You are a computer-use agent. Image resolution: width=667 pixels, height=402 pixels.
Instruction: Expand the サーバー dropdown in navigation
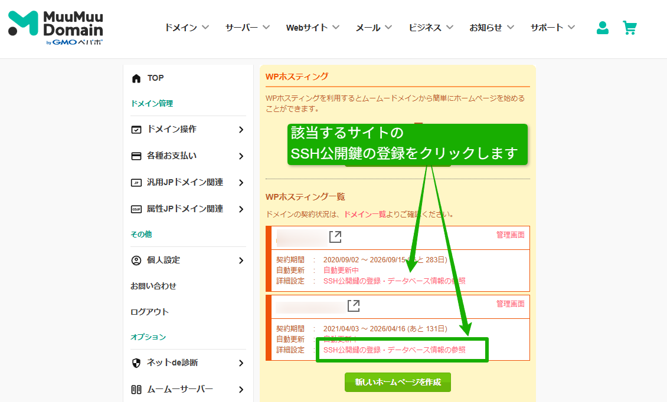click(247, 28)
